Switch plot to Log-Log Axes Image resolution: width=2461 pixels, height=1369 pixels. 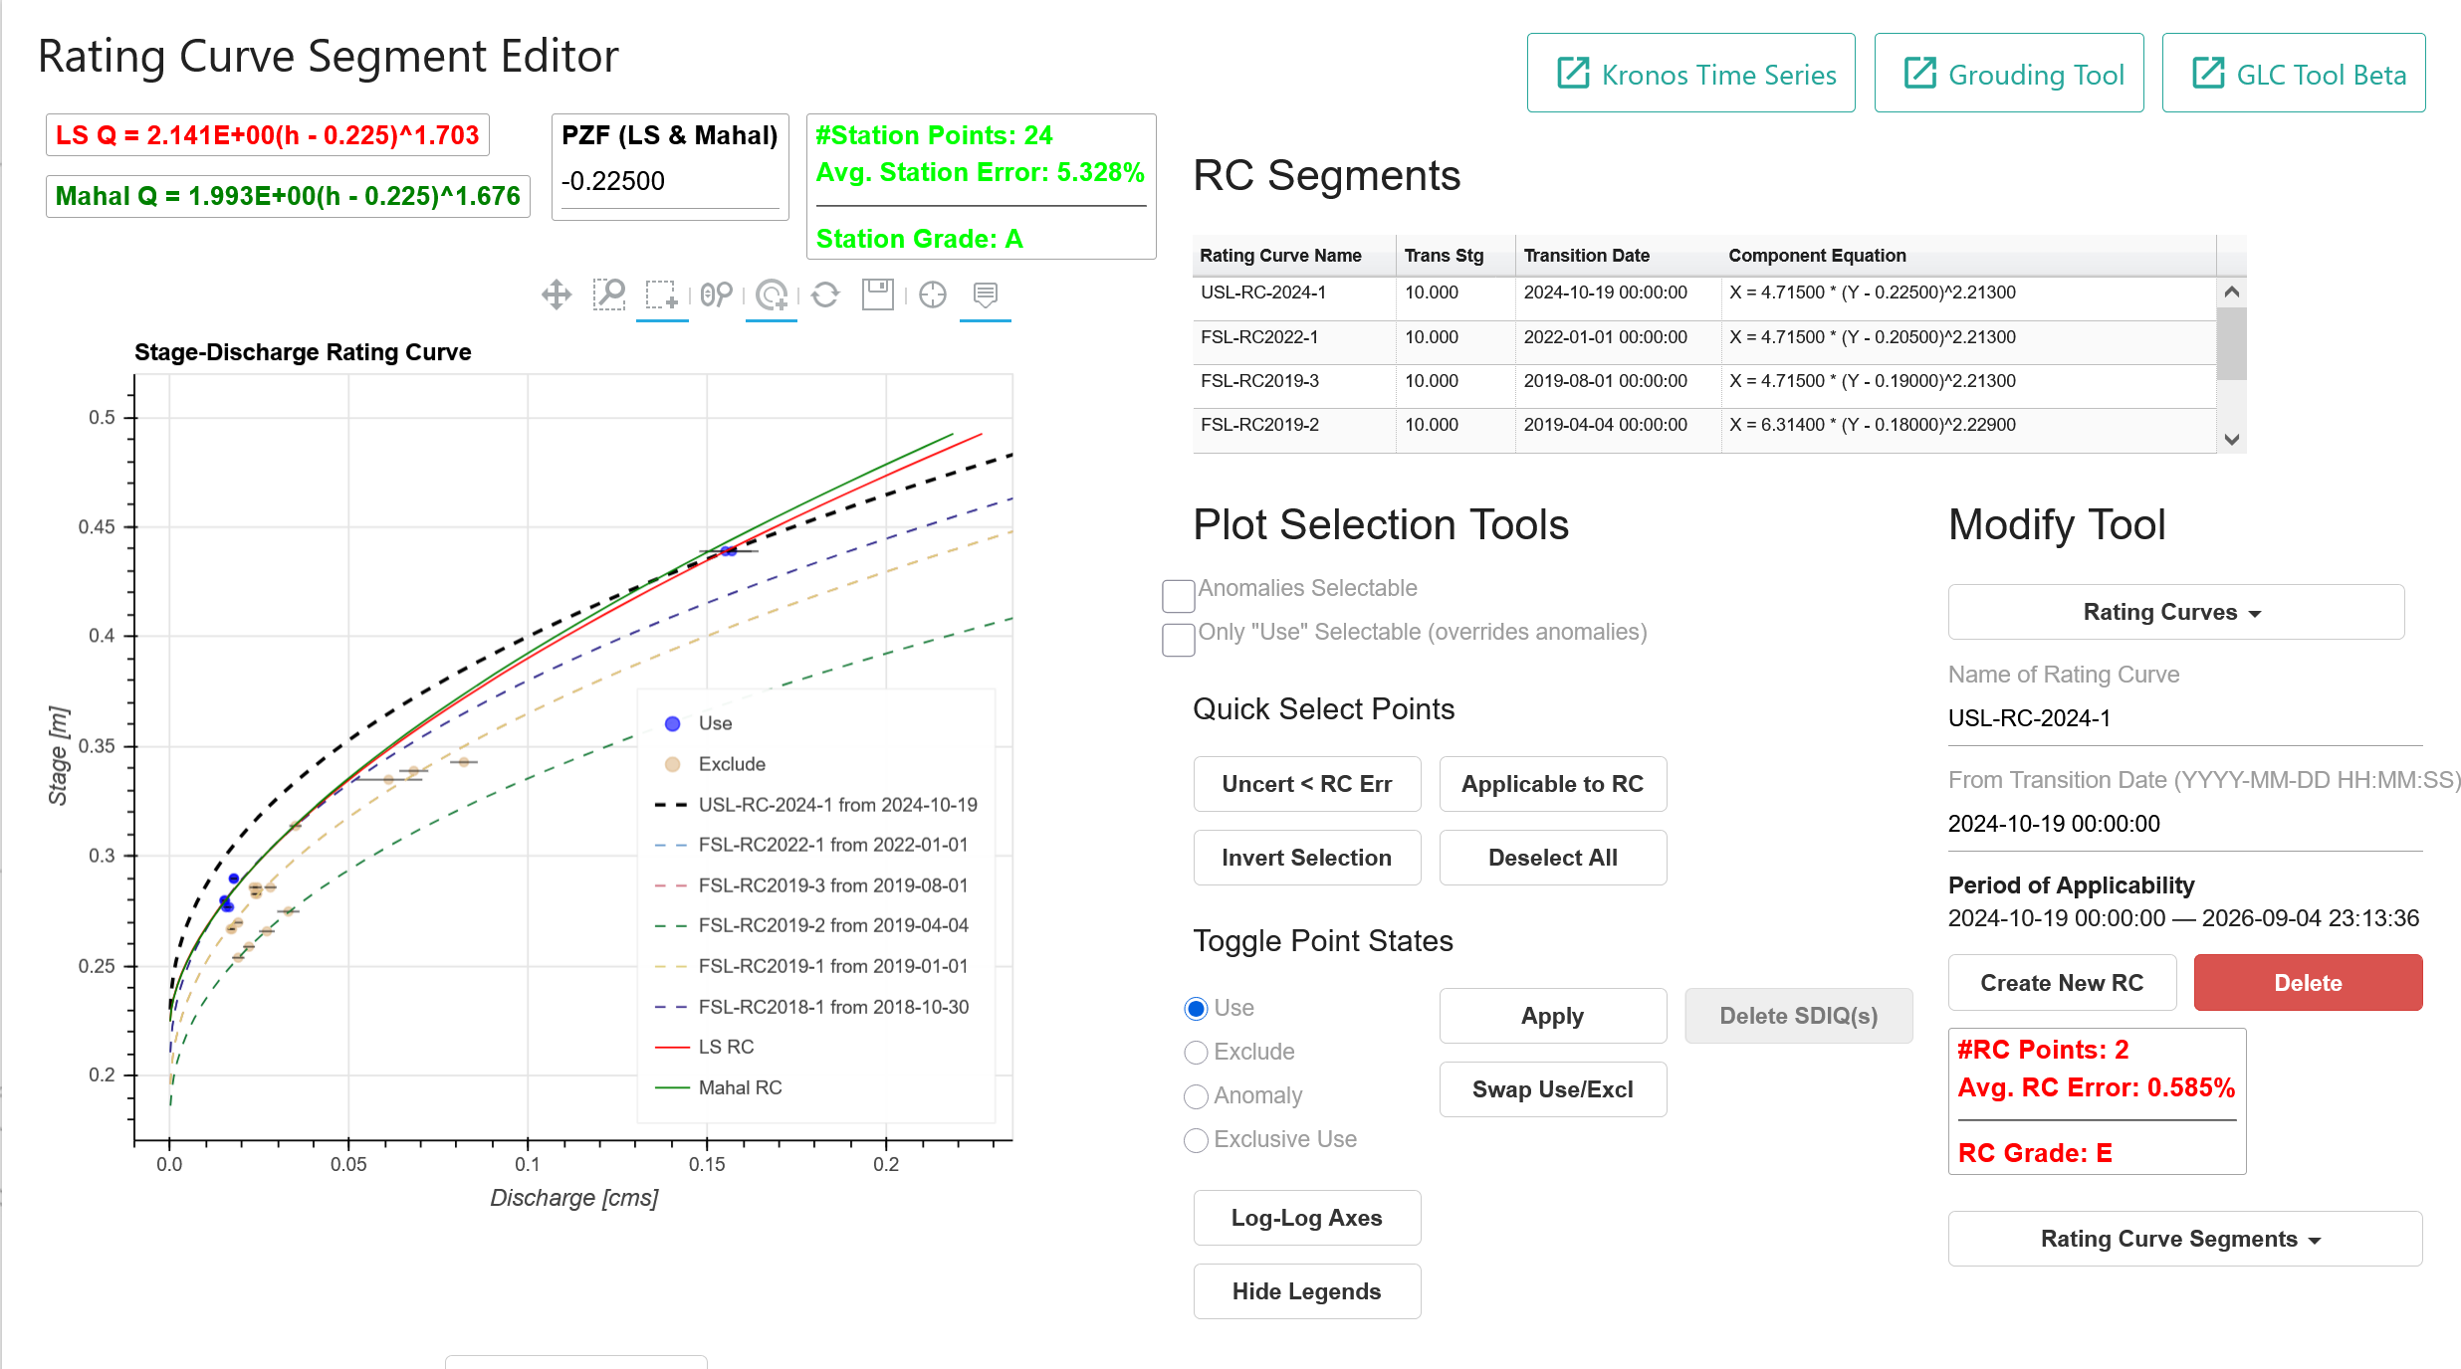tap(1306, 1218)
